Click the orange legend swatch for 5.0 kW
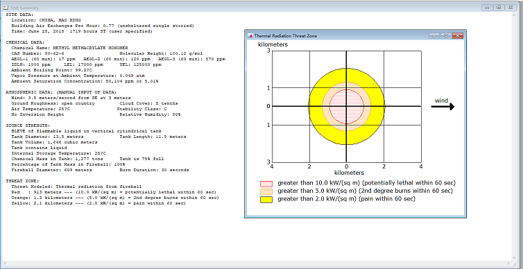This screenshot has height=269, width=523. click(266, 191)
